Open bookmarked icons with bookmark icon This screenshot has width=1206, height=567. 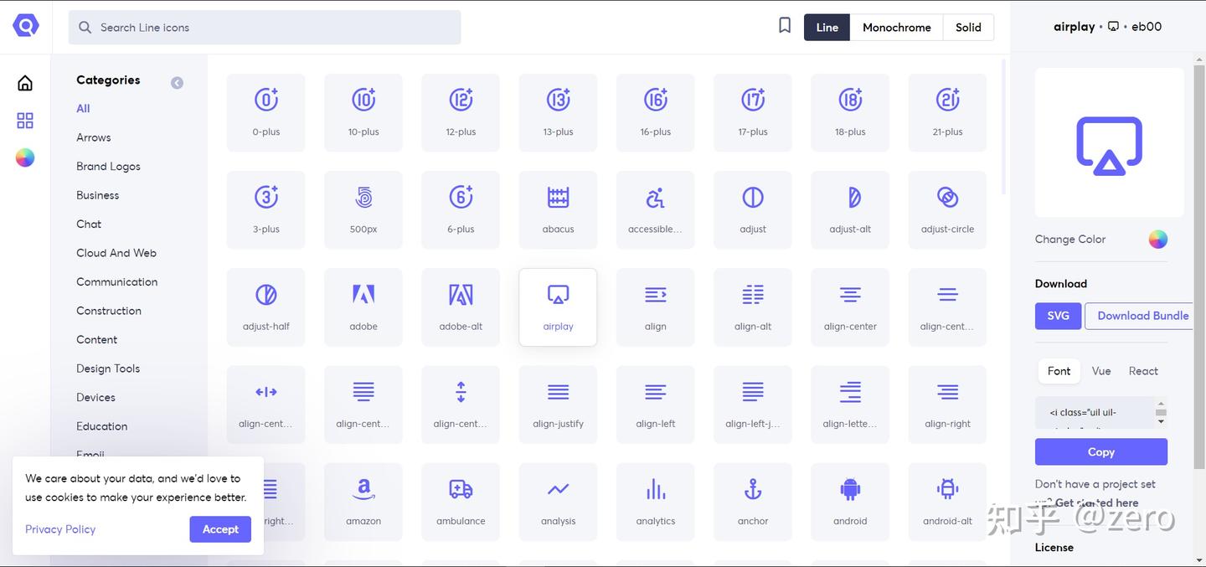(785, 26)
